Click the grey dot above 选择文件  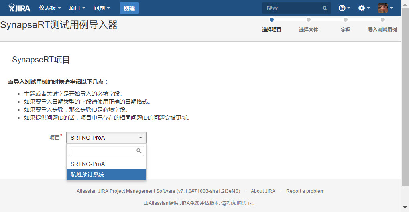(309, 20)
